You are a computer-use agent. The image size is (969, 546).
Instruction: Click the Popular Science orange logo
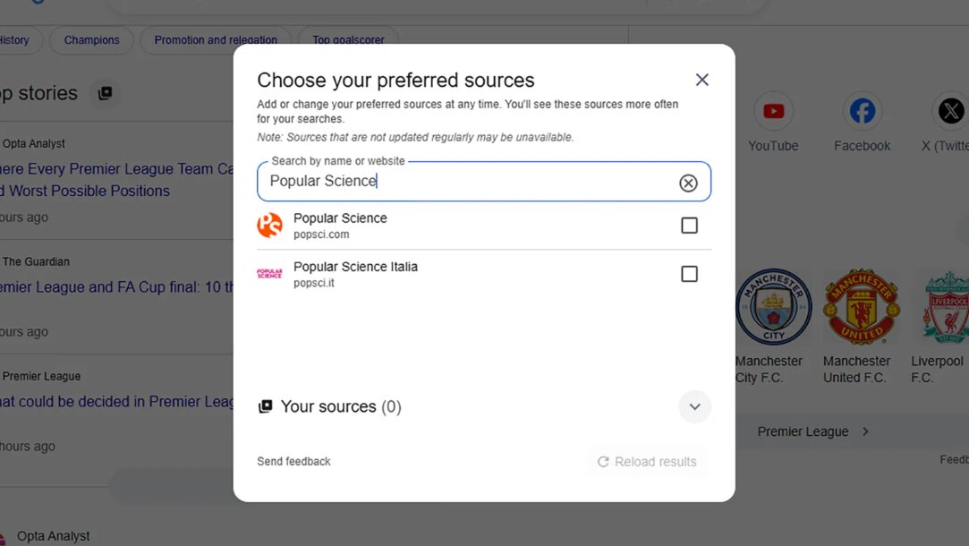269,225
